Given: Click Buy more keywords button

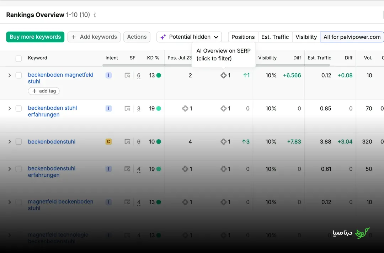Looking at the screenshot, I should point(35,37).
